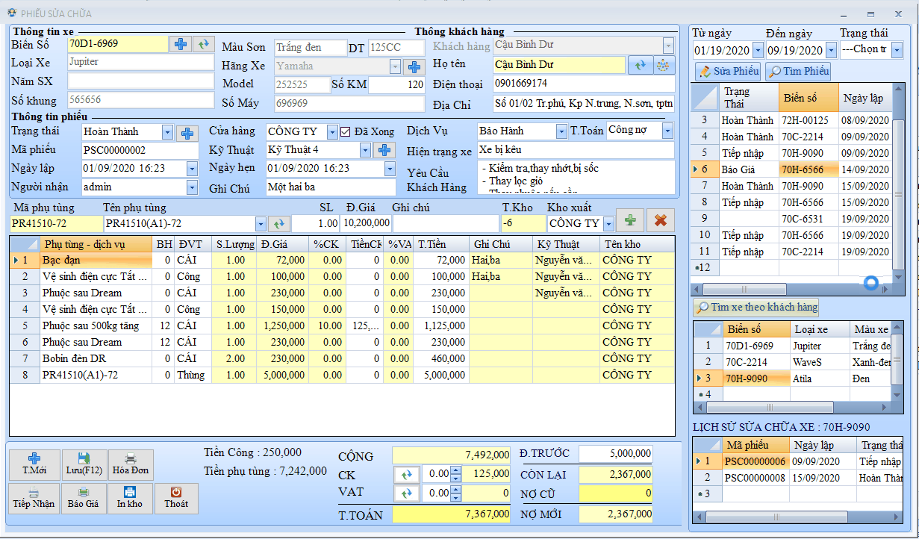Add new Trạng thái with plus icon
Image resolution: width=919 pixels, height=539 pixels.
[187, 133]
